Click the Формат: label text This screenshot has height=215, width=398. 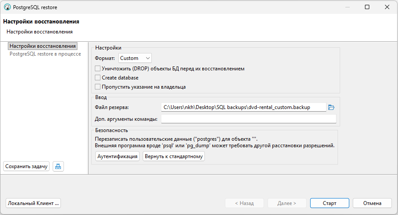(x=105, y=58)
